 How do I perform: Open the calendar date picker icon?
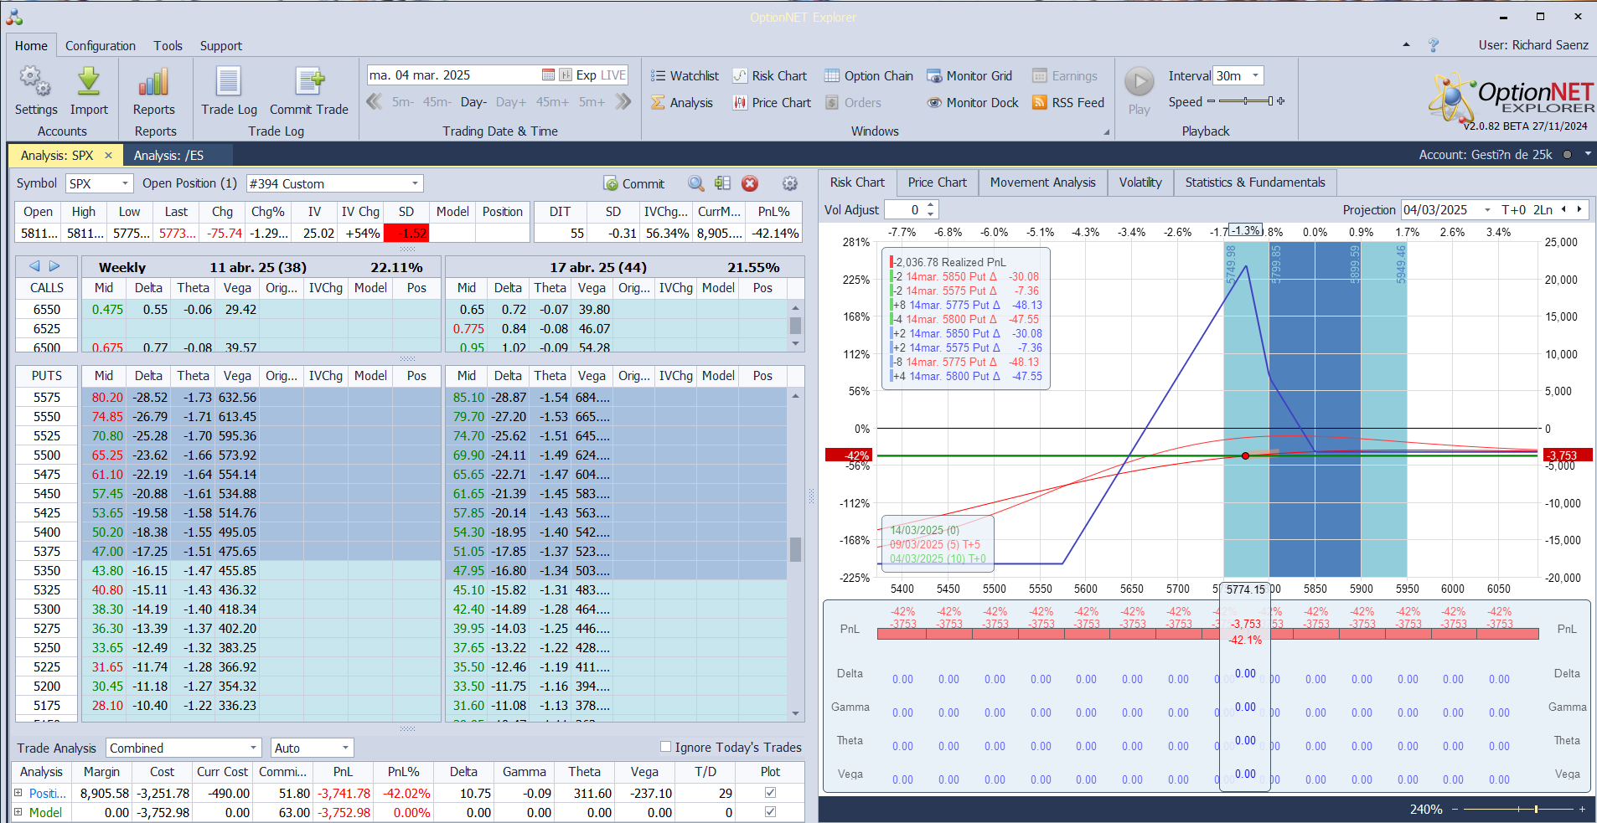548,75
